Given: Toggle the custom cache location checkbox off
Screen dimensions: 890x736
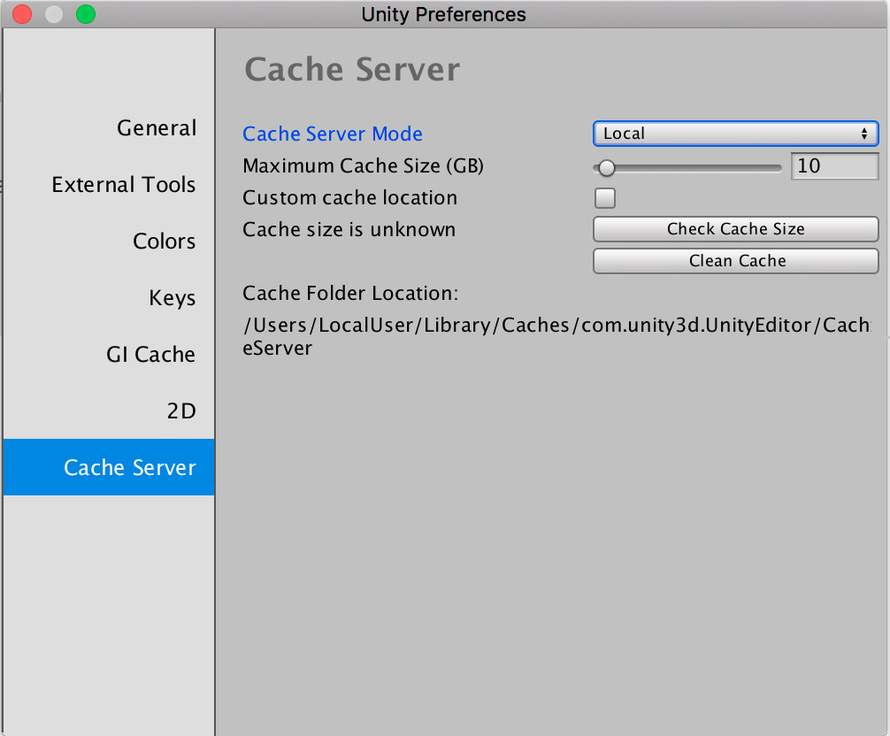Looking at the screenshot, I should 604,198.
